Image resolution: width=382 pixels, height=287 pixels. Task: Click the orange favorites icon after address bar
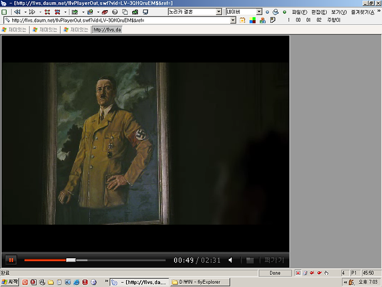tap(242, 20)
